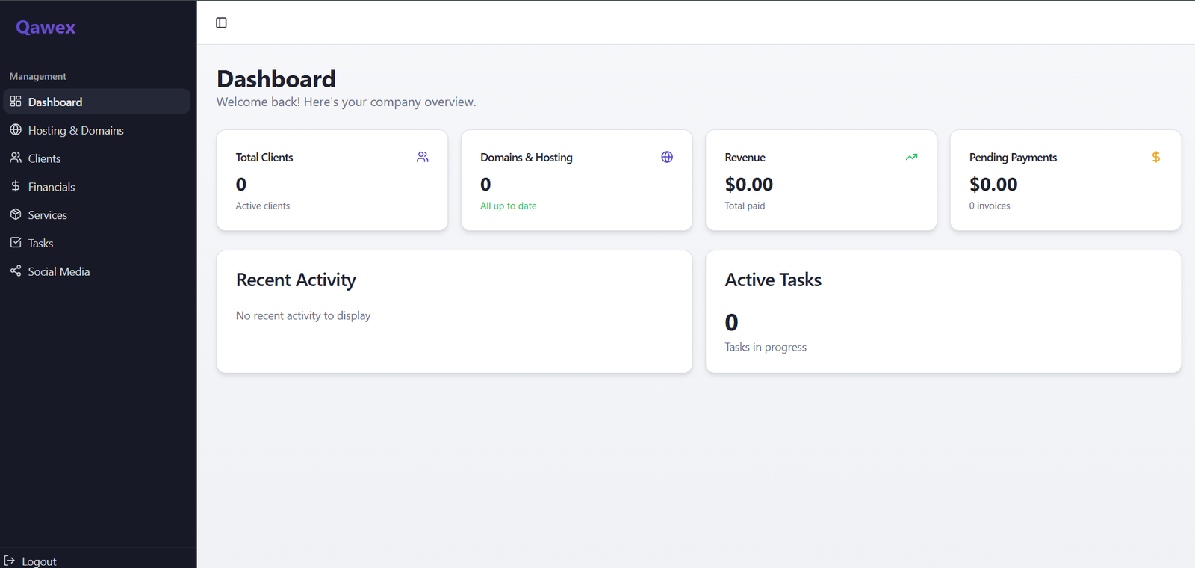Click the Logout arrow icon
This screenshot has height=568, width=1195.
pos(10,561)
